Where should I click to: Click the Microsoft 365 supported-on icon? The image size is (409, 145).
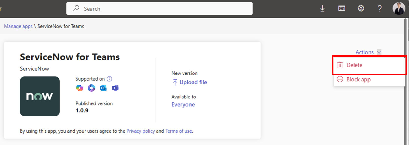point(91,88)
